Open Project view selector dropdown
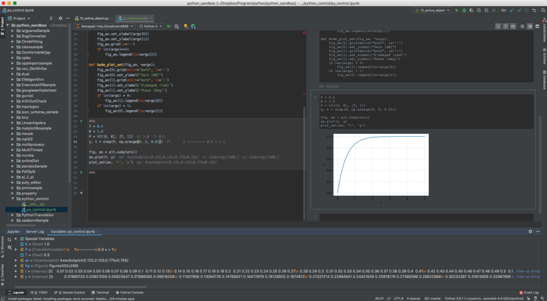547x301 pixels. pyautogui.click(x=19, y=18)
